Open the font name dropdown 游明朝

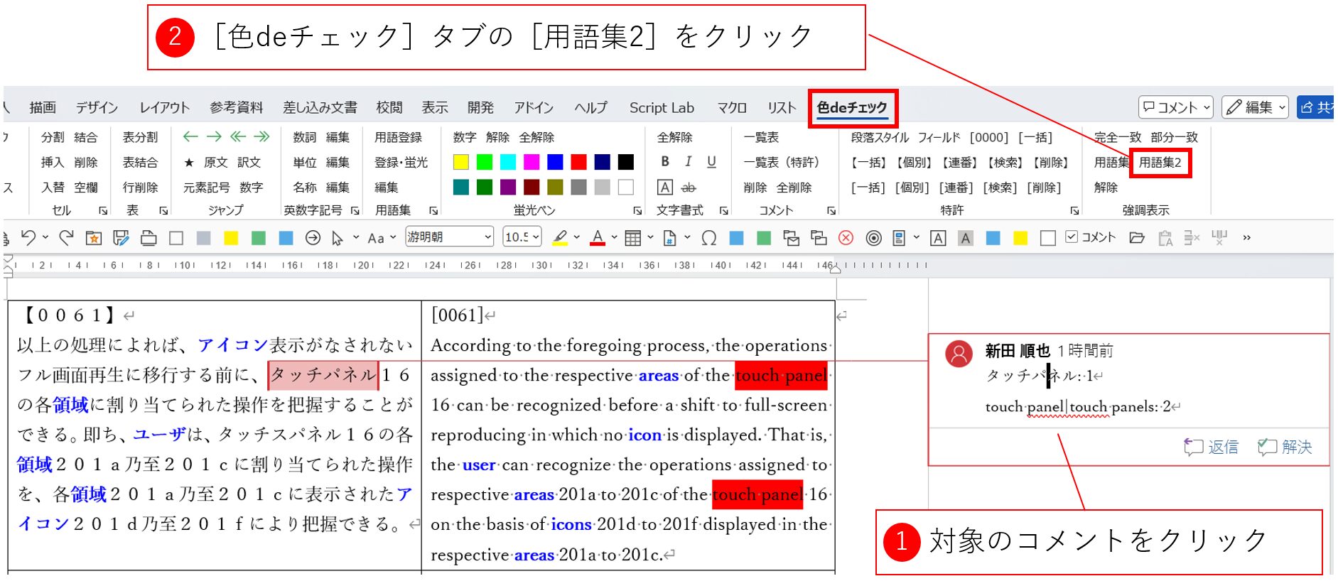[449, 237]
